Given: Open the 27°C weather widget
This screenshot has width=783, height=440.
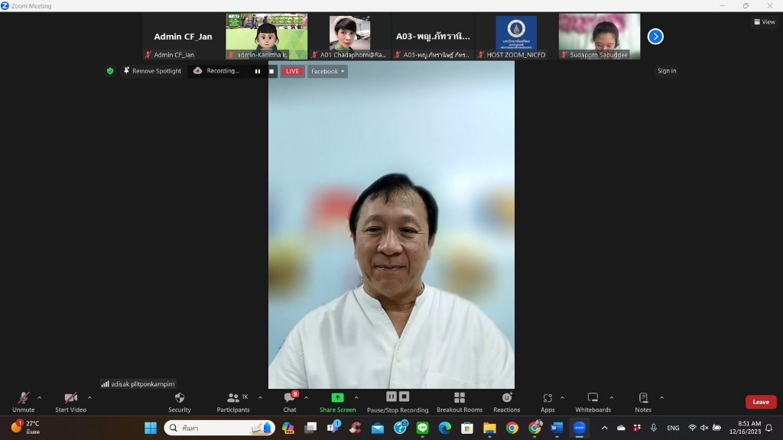Looking at the screenshot, I should tap(26, 428).
